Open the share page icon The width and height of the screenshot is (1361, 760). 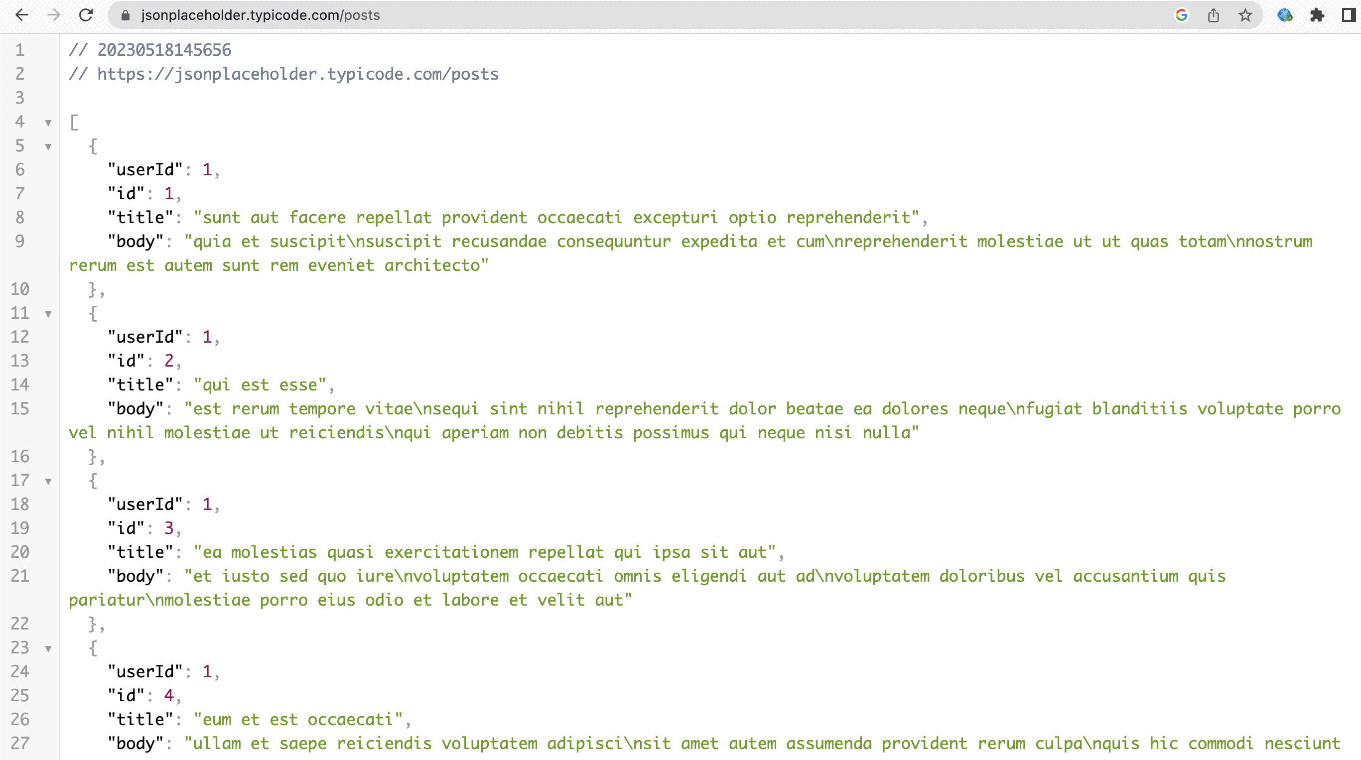click(x=1213, y=15)
